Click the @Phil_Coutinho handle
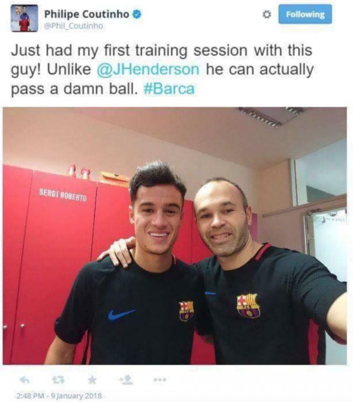The image size is (353, 402). click(x=74, y=26)
